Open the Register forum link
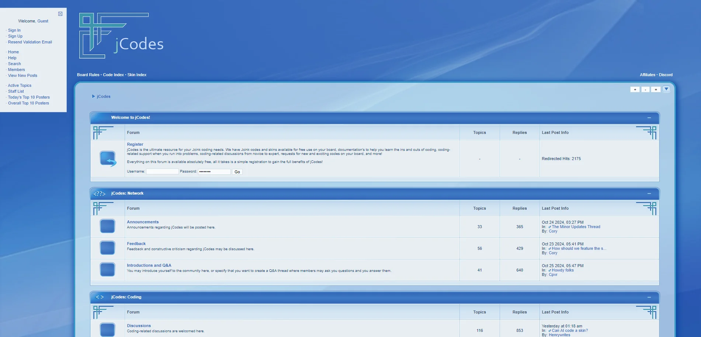701x337 pixels. click(135, 144)
